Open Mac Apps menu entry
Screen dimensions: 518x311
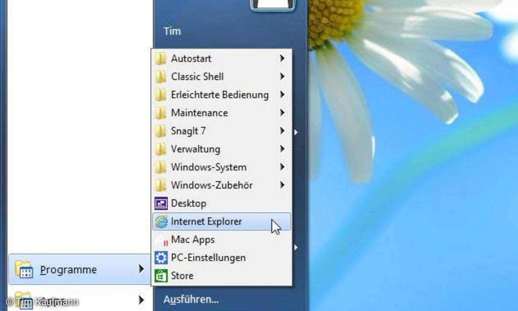pos(222,240)
